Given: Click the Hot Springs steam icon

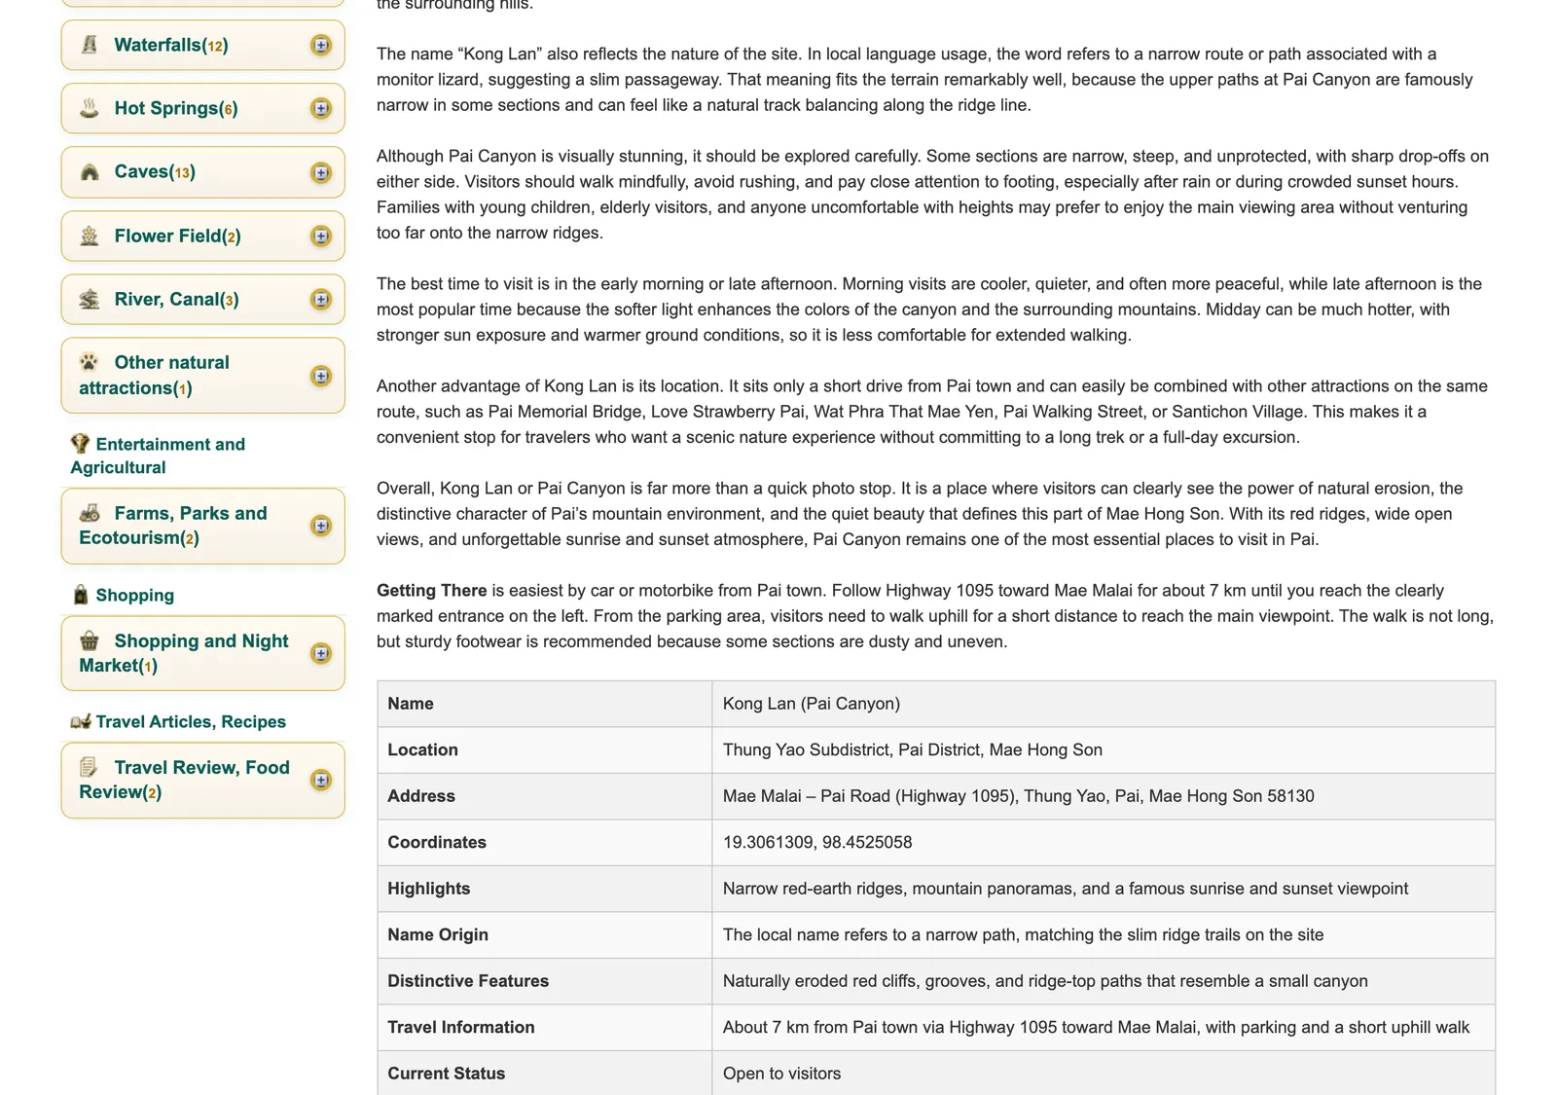Looking at the screenshot, I should click(x=90, y=108).
